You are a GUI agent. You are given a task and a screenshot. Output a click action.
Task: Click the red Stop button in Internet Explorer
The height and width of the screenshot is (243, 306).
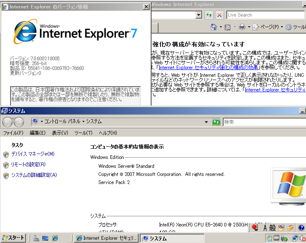pyautogui.click(x=219, y=15)
